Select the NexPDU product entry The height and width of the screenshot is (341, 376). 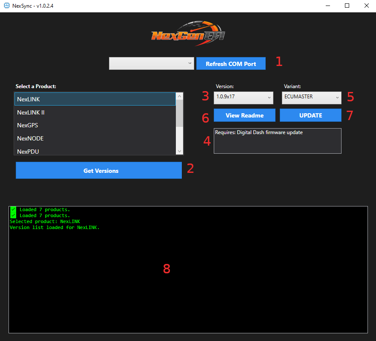pyautogui.click(x=95, y=151)
